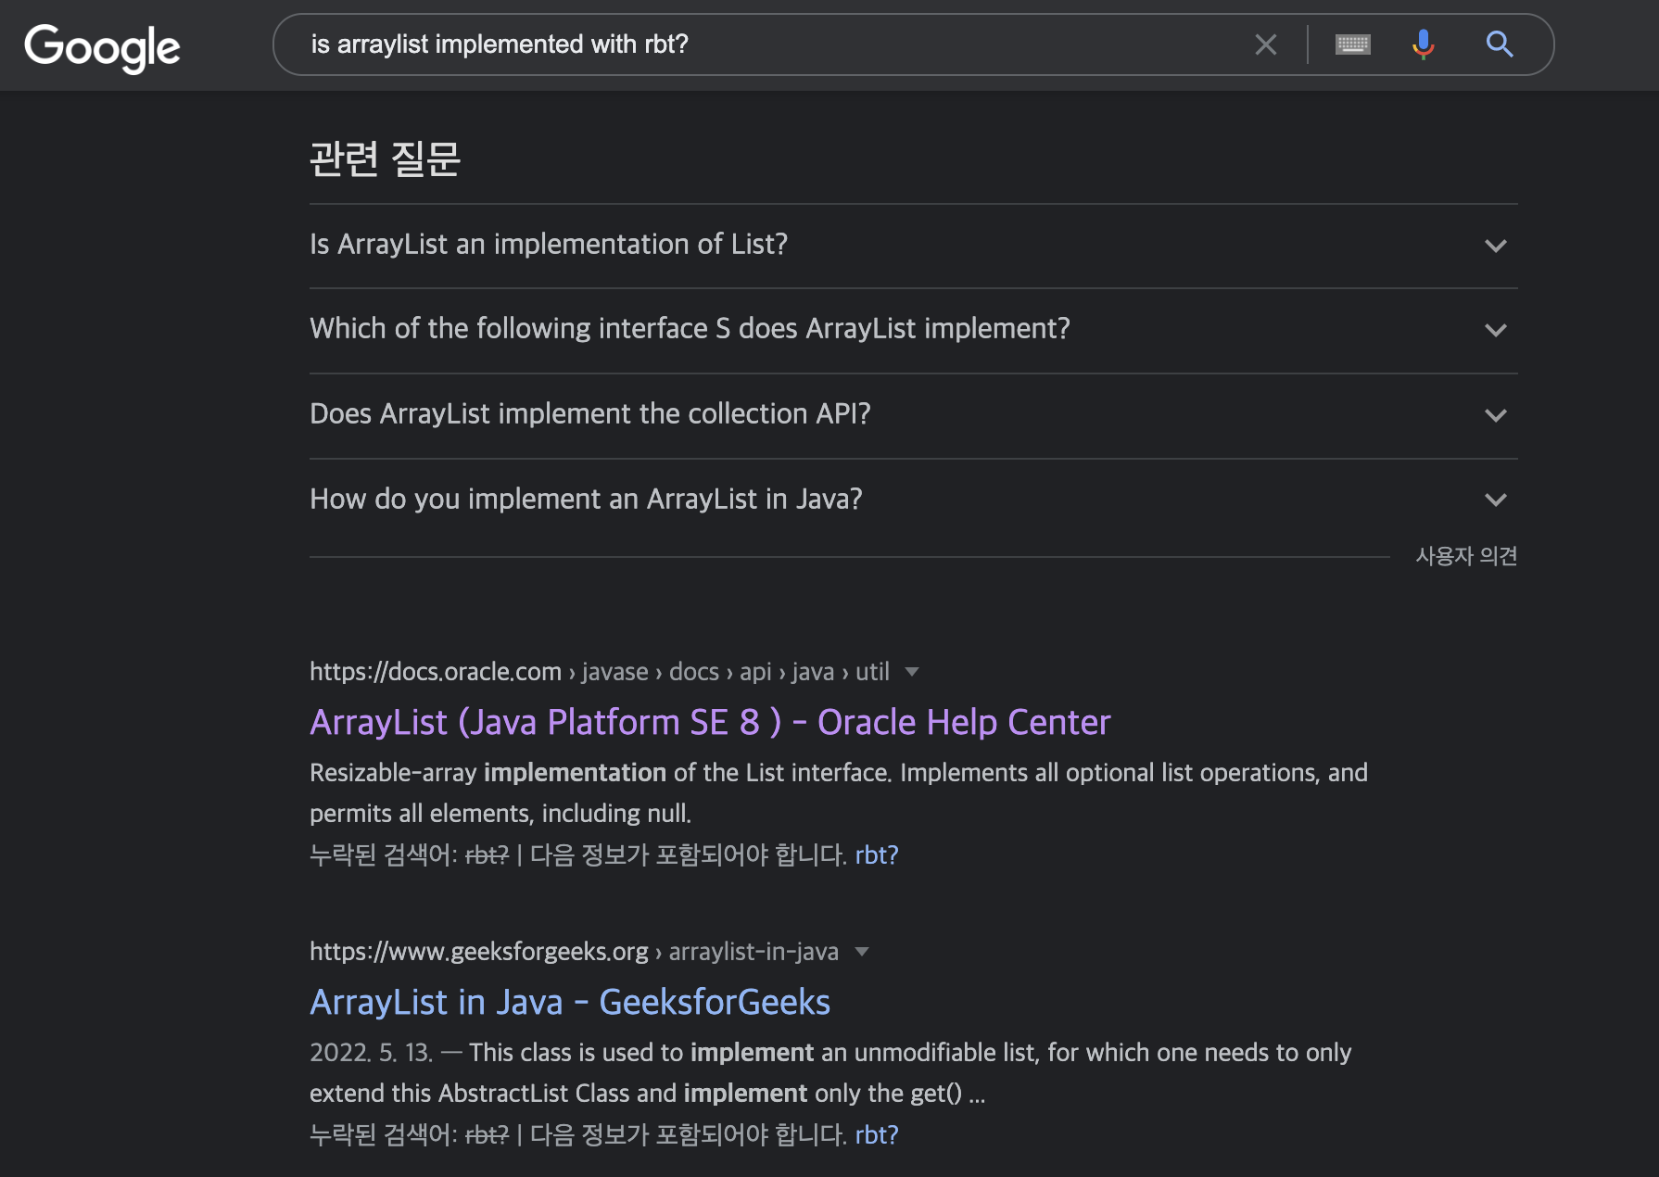This screenshot has height=1177, width=1659.
Task: Expand 'Which of the following interface S' question
Action: coord(913,330)
